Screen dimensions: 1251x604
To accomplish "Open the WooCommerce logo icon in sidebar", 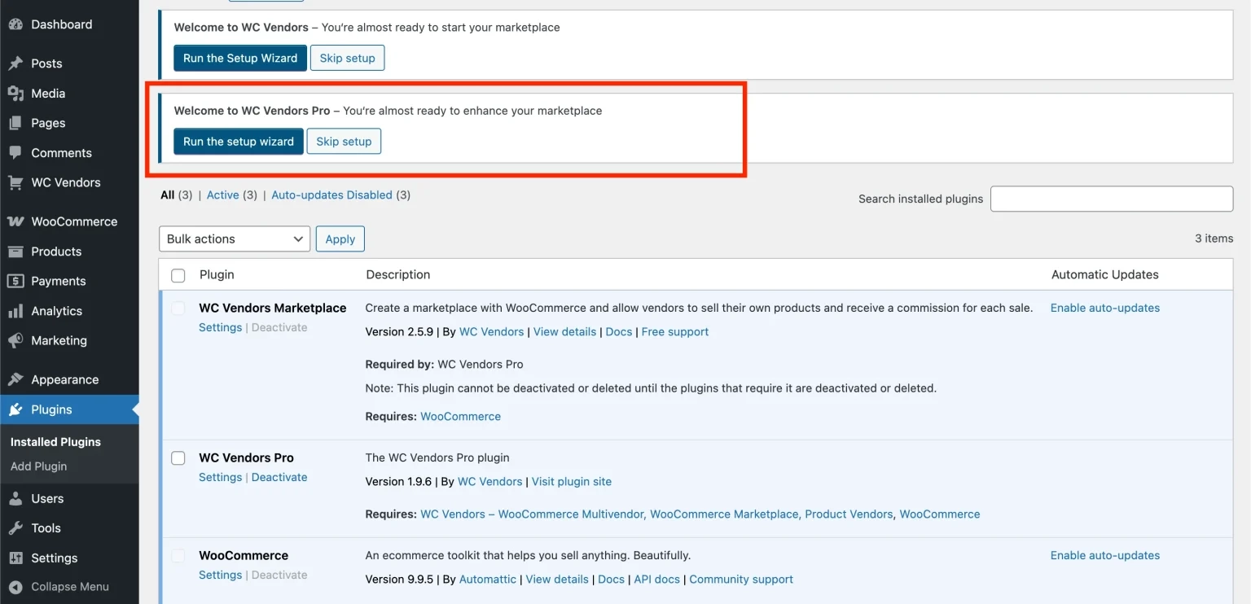I will click(15, 221).
